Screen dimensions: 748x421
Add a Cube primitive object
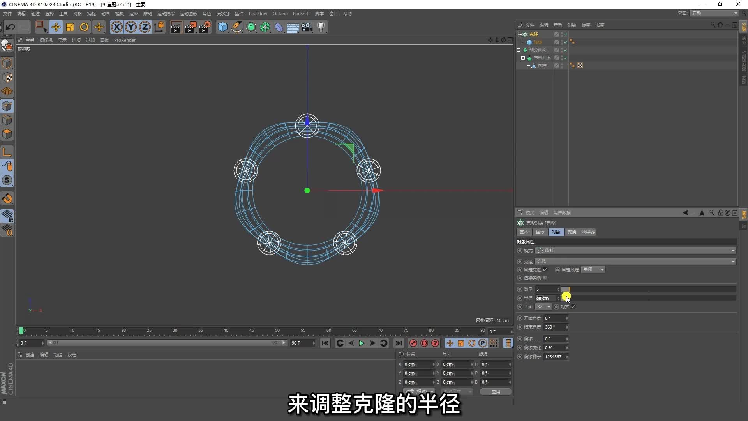coord(222,27)
